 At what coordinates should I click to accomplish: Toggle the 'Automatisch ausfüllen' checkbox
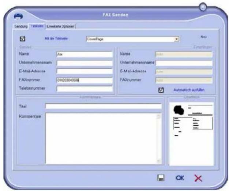click(x=161, y=90)
